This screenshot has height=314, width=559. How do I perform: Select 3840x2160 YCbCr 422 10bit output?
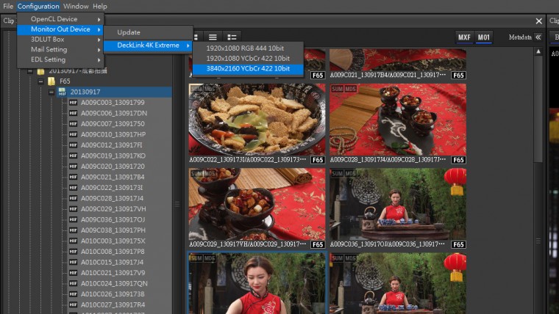[248, 68]
